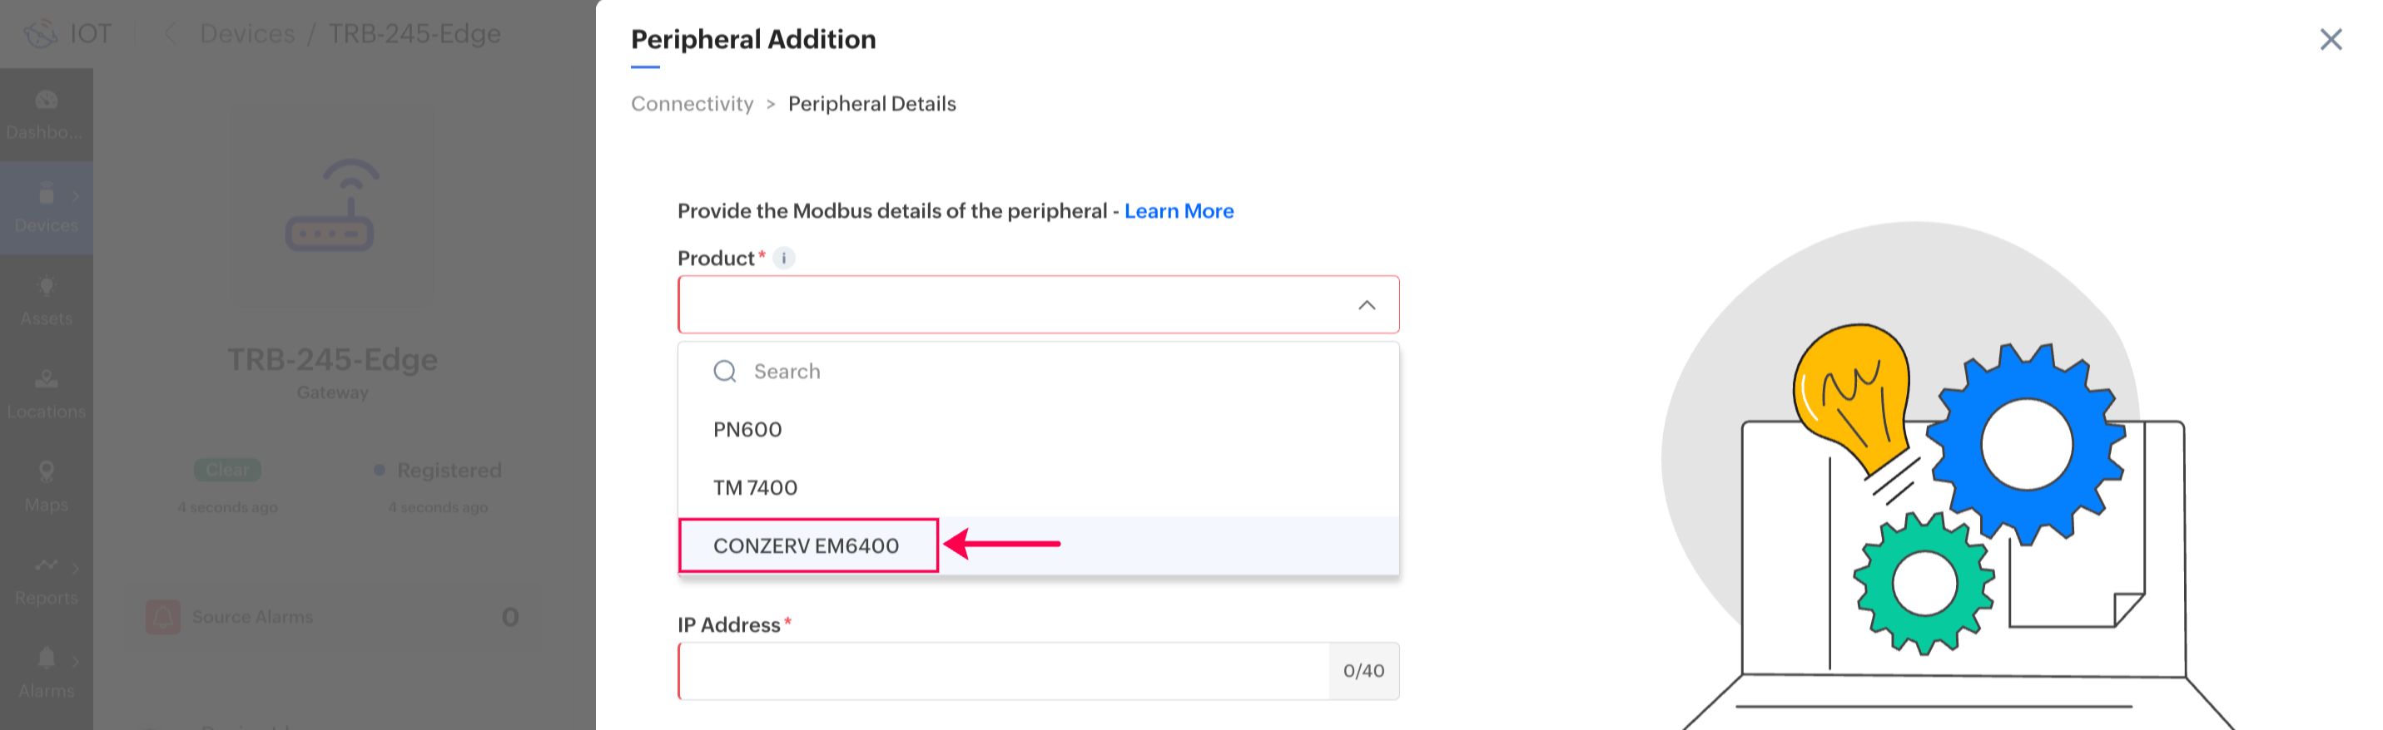Open Devices in sidebar
This screenshot has height=730, width=2383.
tap(47, 208)
